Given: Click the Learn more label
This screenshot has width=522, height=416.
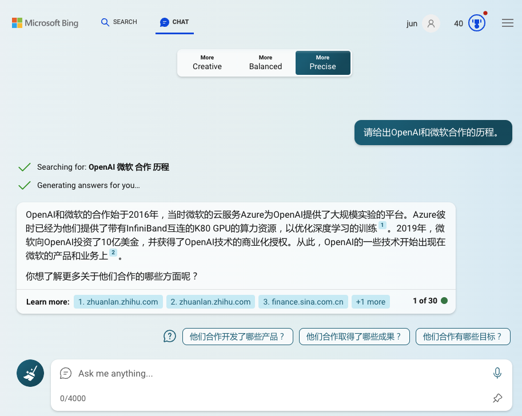Looking at the screenshot, I should 48,302.
